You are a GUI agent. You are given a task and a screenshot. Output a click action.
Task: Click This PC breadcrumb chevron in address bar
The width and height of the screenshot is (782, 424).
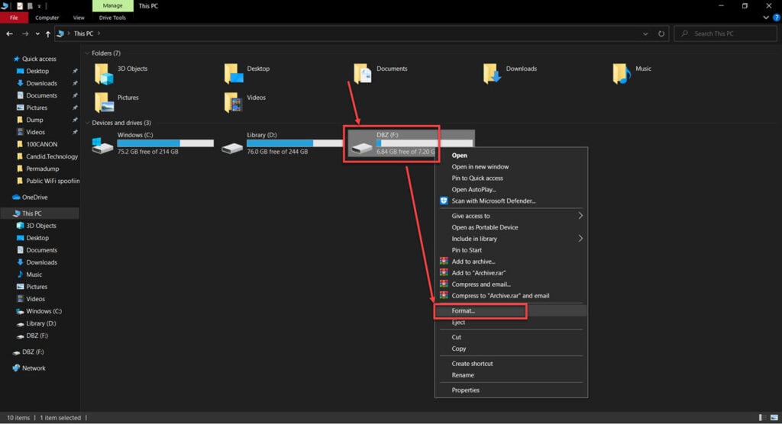click(x=99, y=34)
